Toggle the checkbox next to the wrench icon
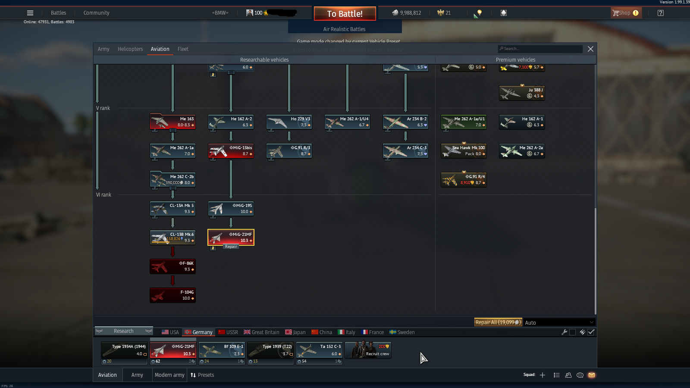The image size is (690, 388). click(573, 332)
